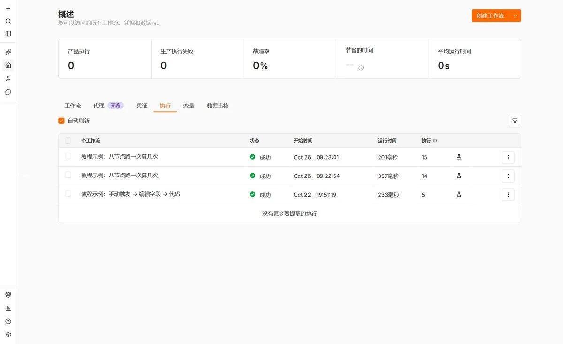Viewport: 563px width, 344px height.
Task: Open three-dot menu for execution 14
Action: click(508, 176)
